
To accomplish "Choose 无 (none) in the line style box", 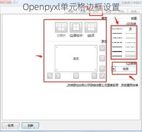I will click(130, 29).
